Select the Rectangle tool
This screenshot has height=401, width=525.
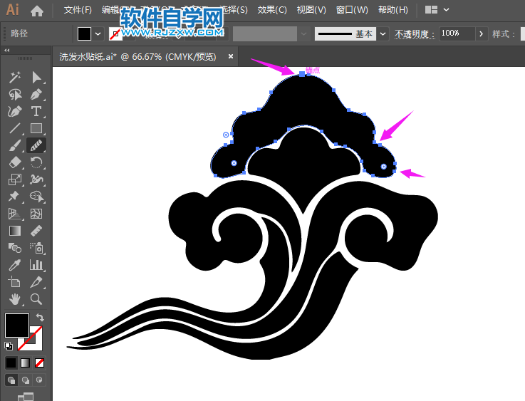coord(36,128)
